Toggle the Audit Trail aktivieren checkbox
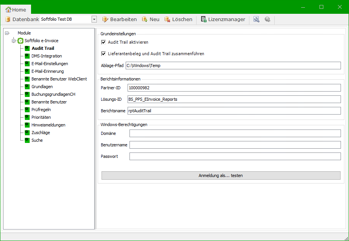Viewport: 349px width, 241px height. (x=103, y=42)
